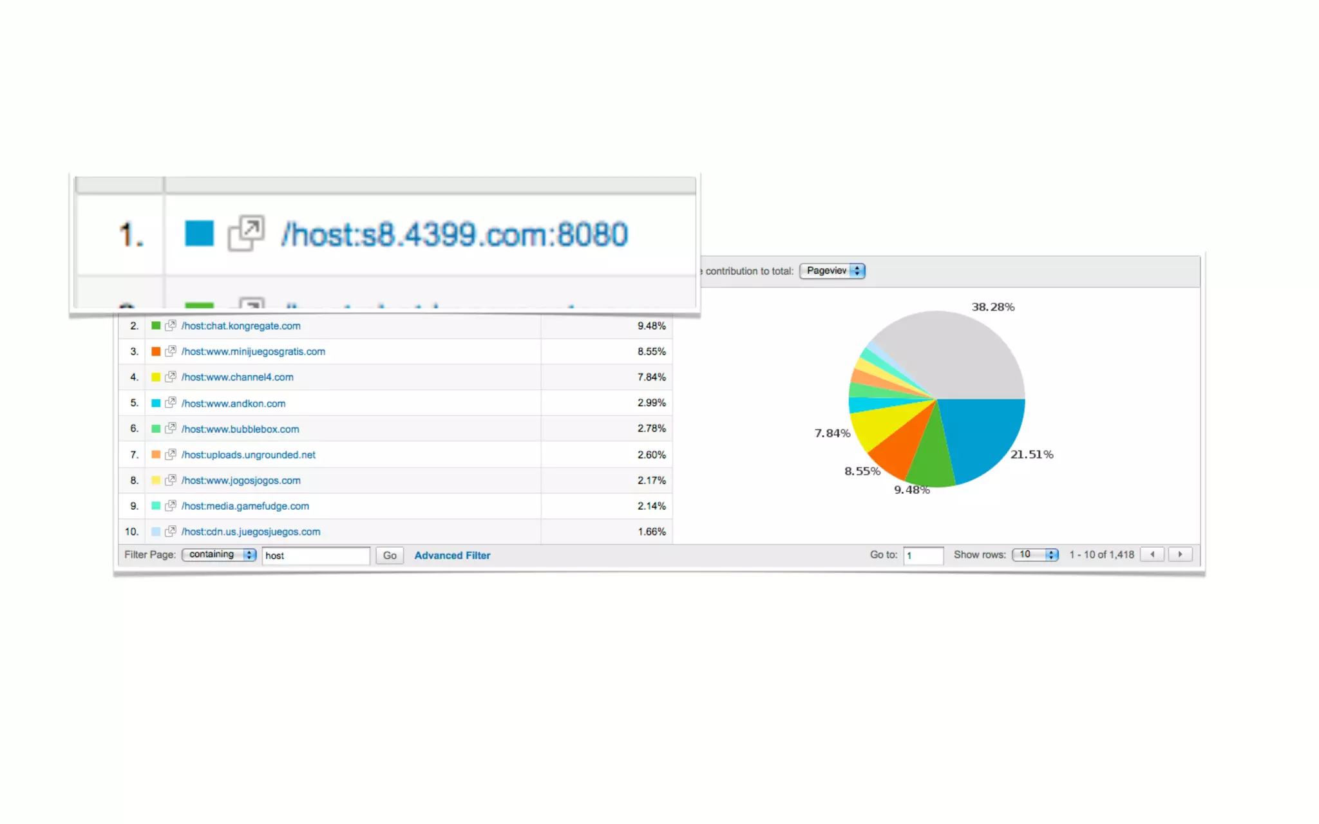The width and height of the screenshot is (1319, 824).
Task: Open the Show rows dropdown
Action: click(1035, 555)
